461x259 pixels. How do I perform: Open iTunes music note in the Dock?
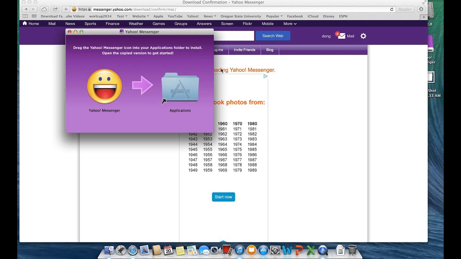240,250
